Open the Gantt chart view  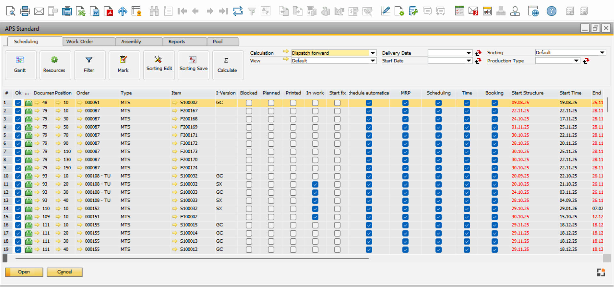coord(20,65)
